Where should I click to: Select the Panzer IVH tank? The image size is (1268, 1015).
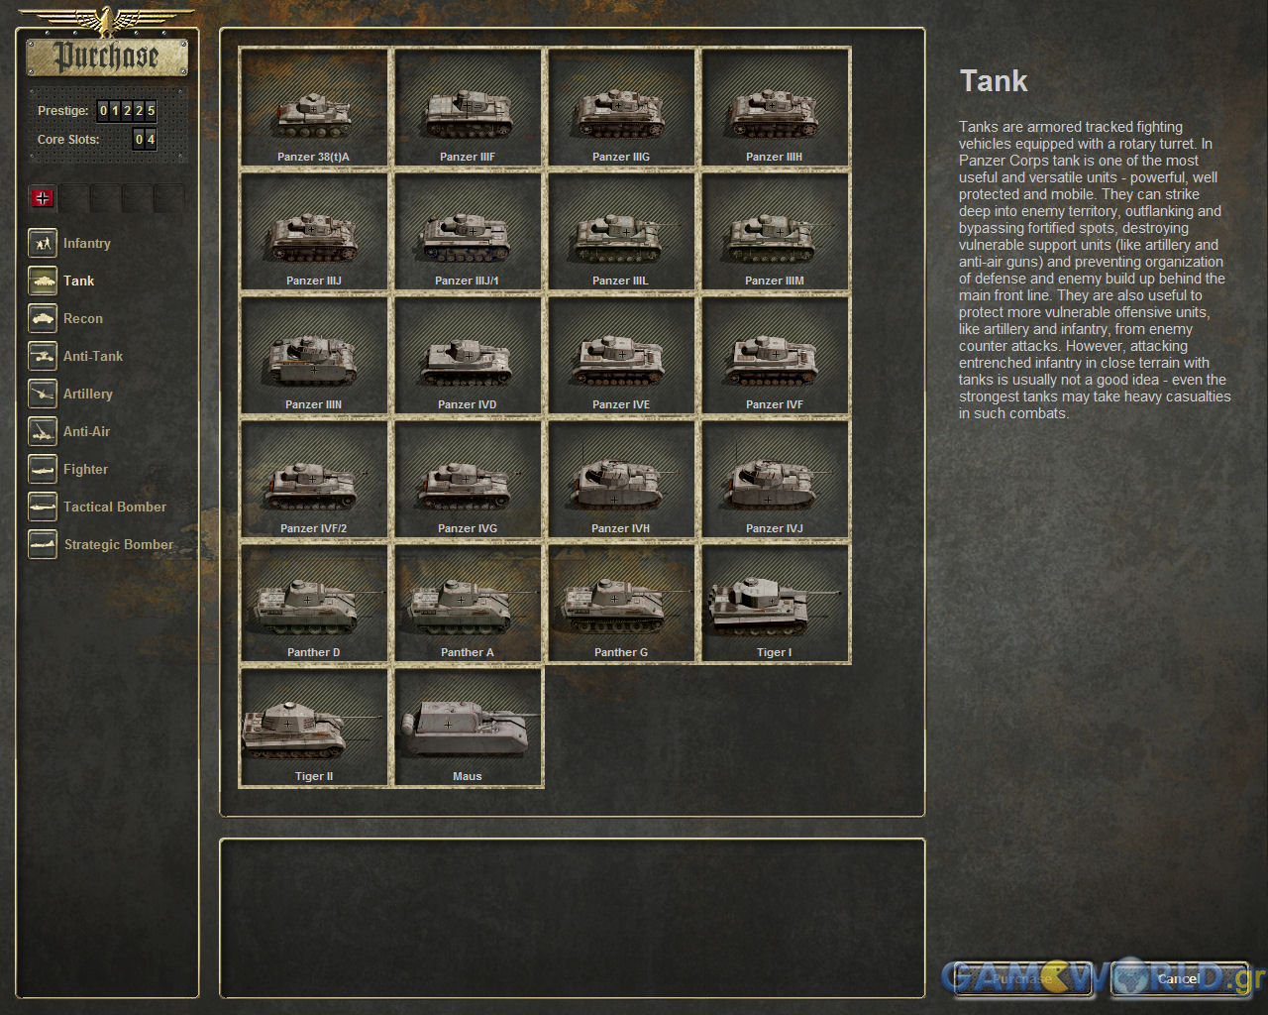coord(621,479)
